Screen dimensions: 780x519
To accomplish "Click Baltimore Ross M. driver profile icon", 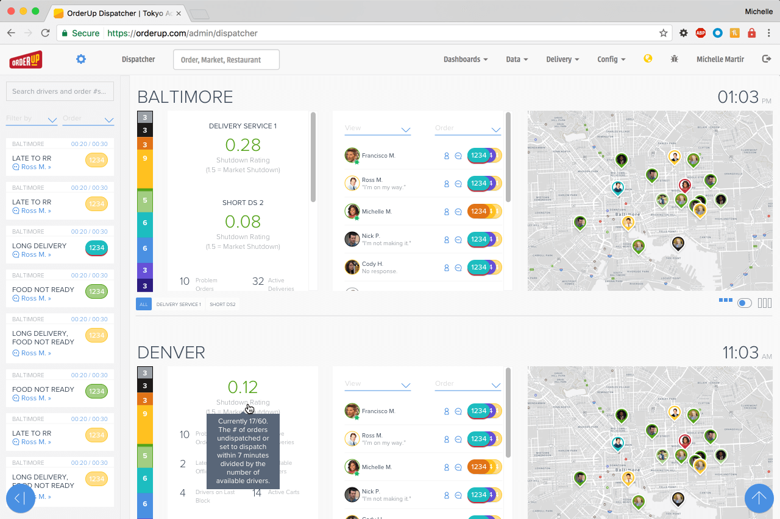I will point(446,184).
